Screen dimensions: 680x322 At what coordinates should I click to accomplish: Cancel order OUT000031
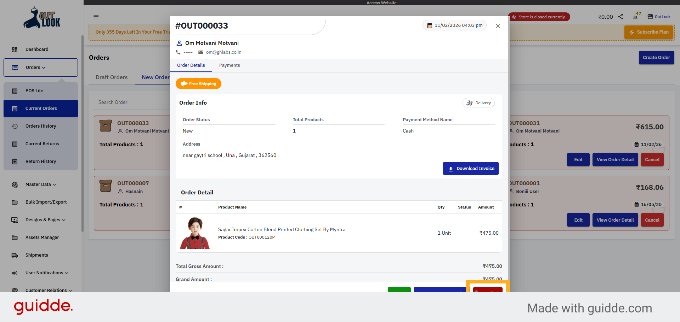coord(652,160)
